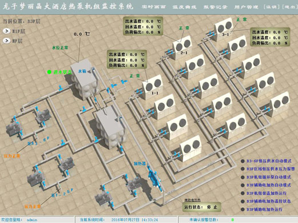The height and width of the screenshot is (223, 298).
Task: Click the heat pump unit labeled 1-1
Action: (x=152, y=87)
